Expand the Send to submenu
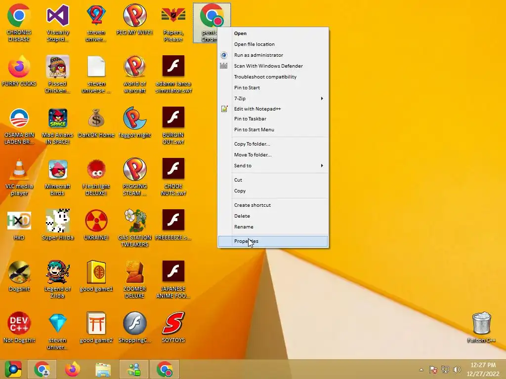This screenshot has width=506, height=379. tap(273, 165)
